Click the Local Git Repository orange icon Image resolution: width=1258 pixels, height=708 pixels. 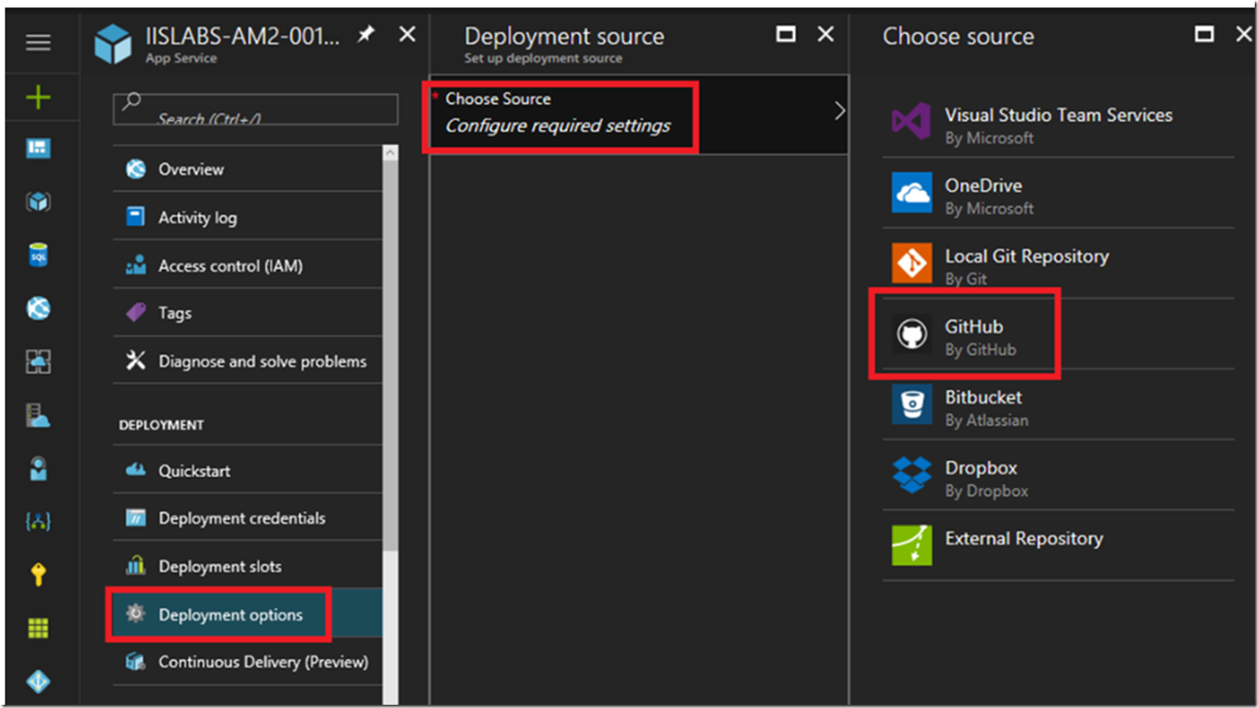pos(911,263)
